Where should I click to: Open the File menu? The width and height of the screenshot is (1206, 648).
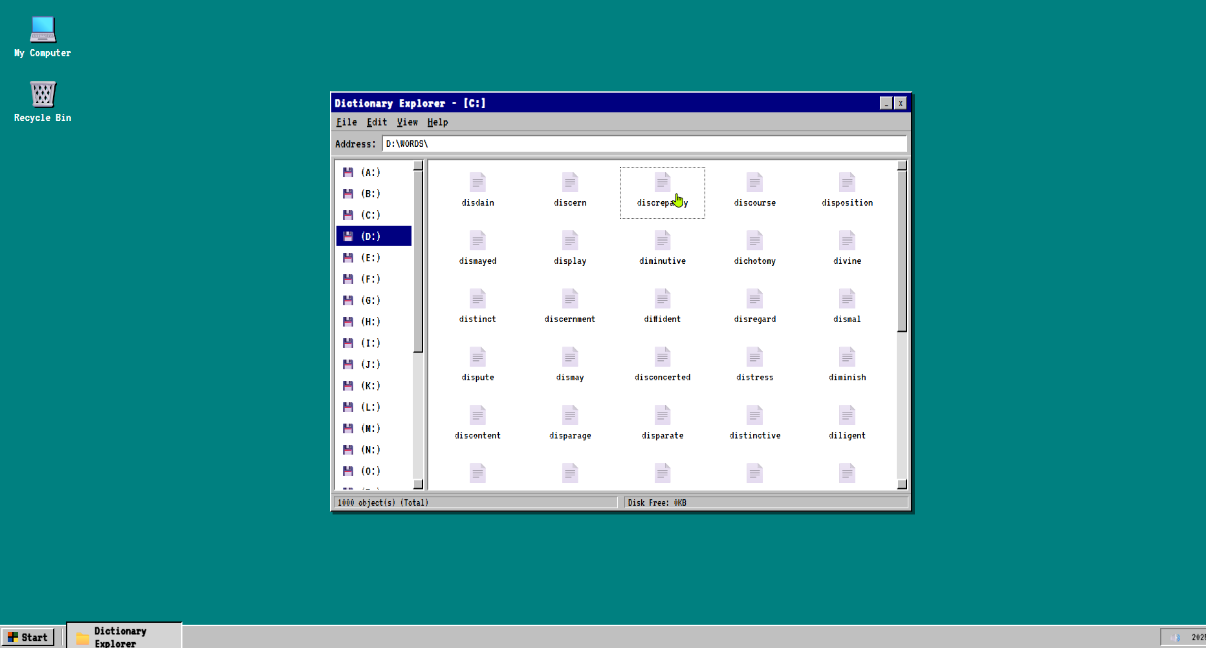coord(346,122)
